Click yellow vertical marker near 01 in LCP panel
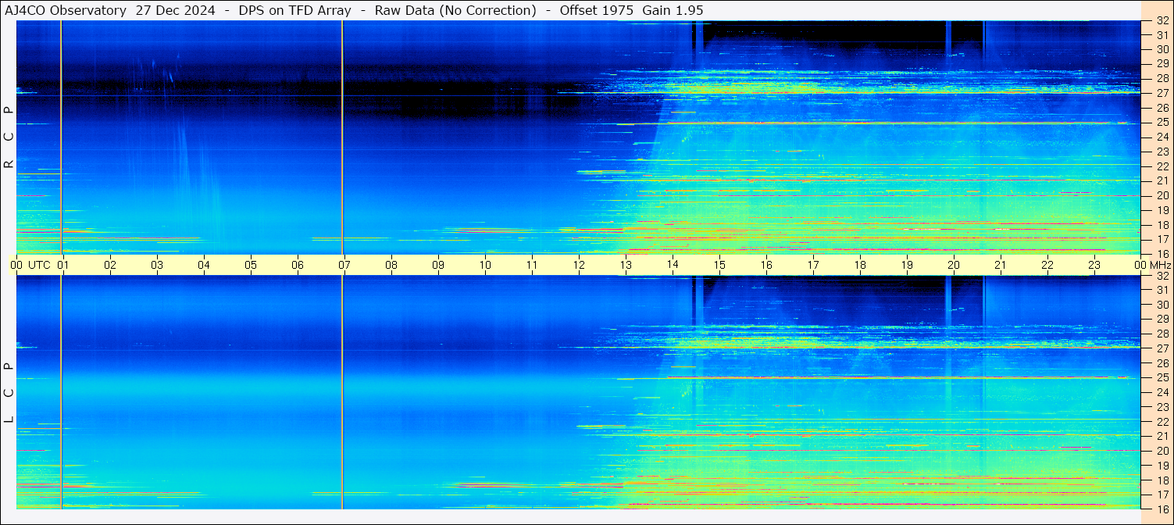Image resolution: width=1174 pixels, height=525 pixels. (x=61, y=392)
